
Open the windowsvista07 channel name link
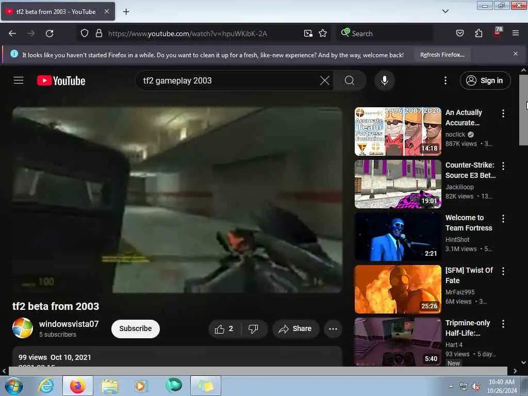(x=69, y=324)
